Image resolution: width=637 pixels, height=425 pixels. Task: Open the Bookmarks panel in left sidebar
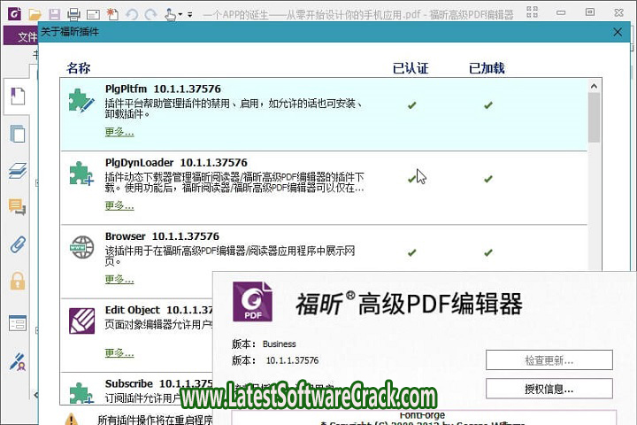pos(17,96)
